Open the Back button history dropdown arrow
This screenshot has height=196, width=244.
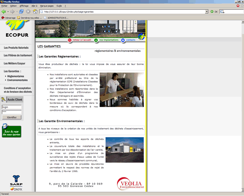8,12
